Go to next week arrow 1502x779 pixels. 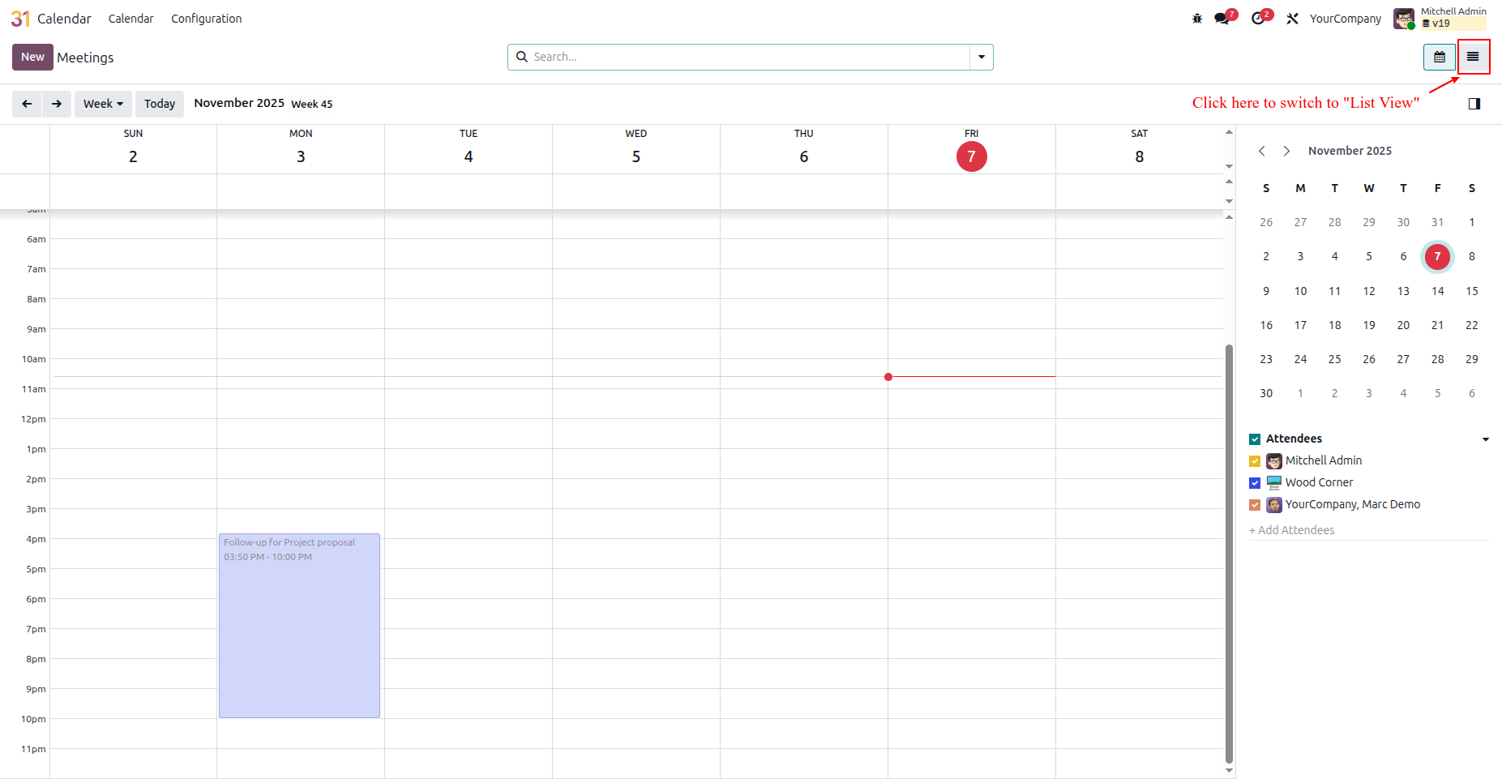click(x=57, y=104)
